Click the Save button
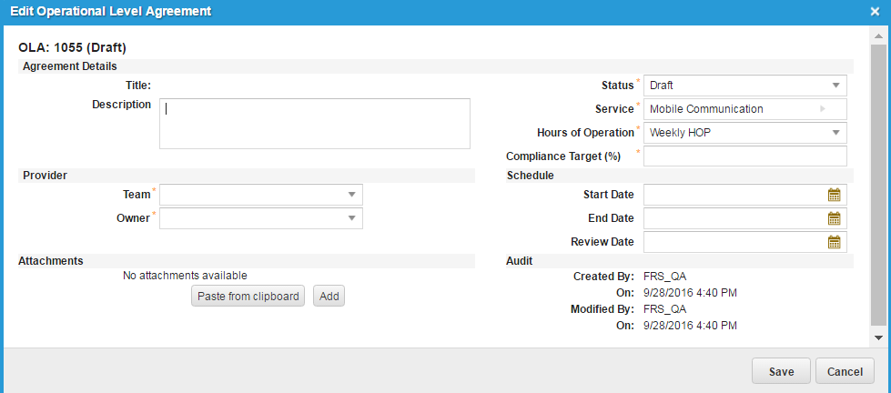Screen dimensions: 891x393 pos(781,371)
